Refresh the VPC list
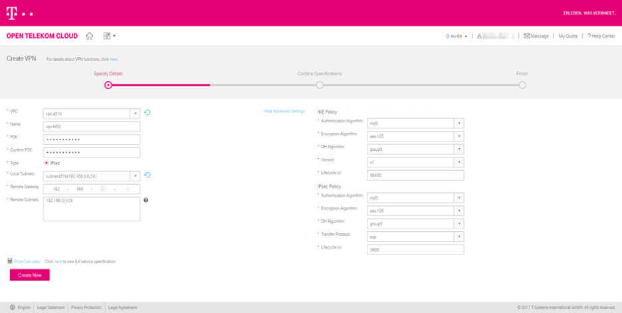 coord(148,112)
